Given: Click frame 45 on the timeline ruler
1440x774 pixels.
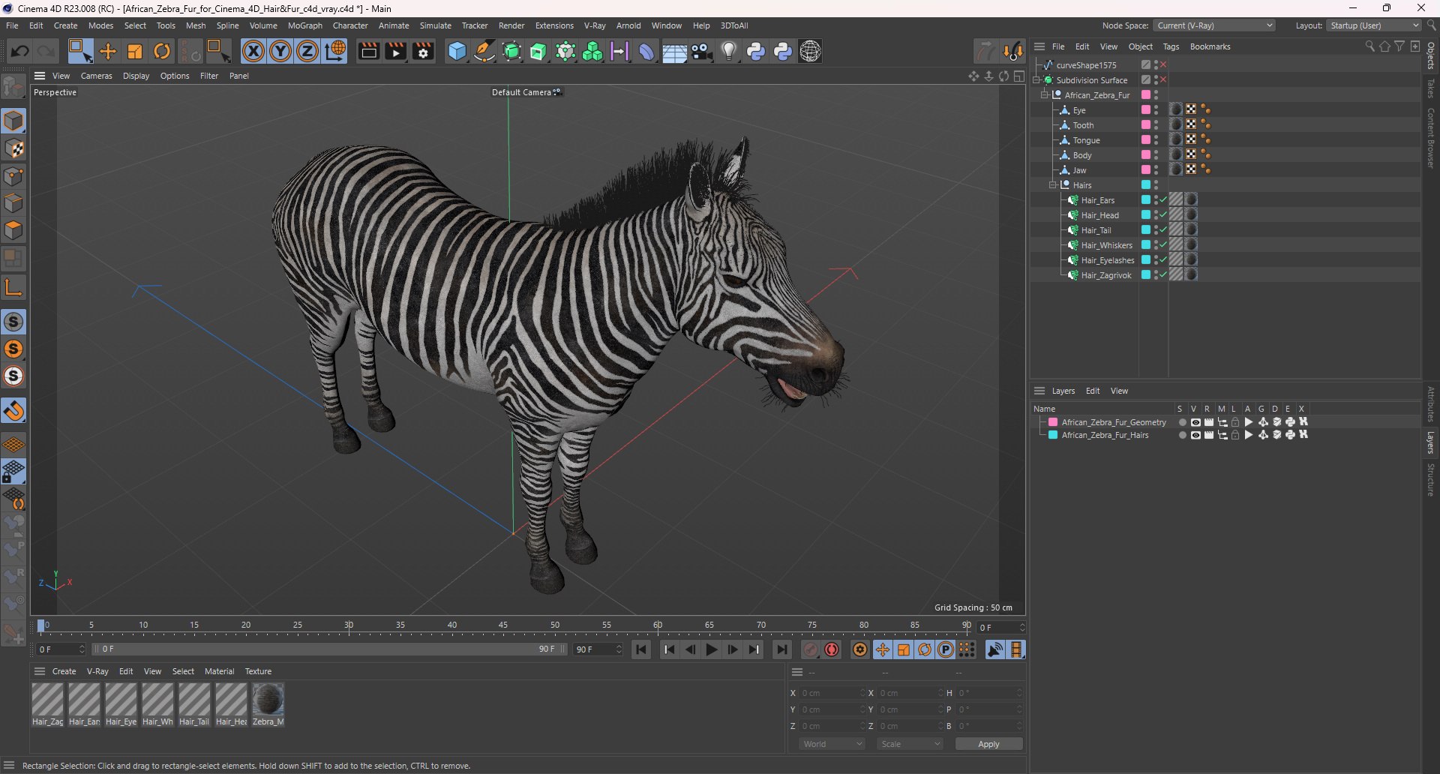Looking at the screenshot, I should (x=503, y=625).
